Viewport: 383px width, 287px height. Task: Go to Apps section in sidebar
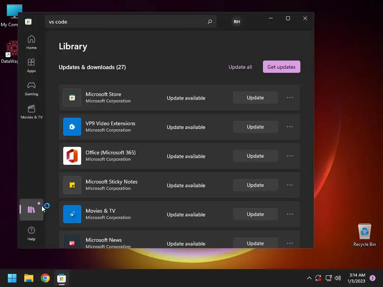(31, 66)
